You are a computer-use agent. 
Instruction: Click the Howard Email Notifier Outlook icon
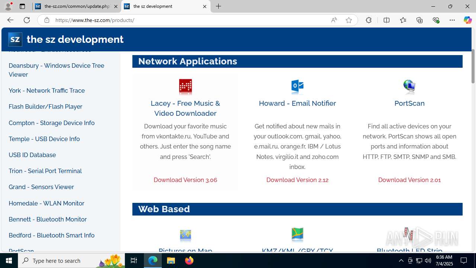click(297, 86)
